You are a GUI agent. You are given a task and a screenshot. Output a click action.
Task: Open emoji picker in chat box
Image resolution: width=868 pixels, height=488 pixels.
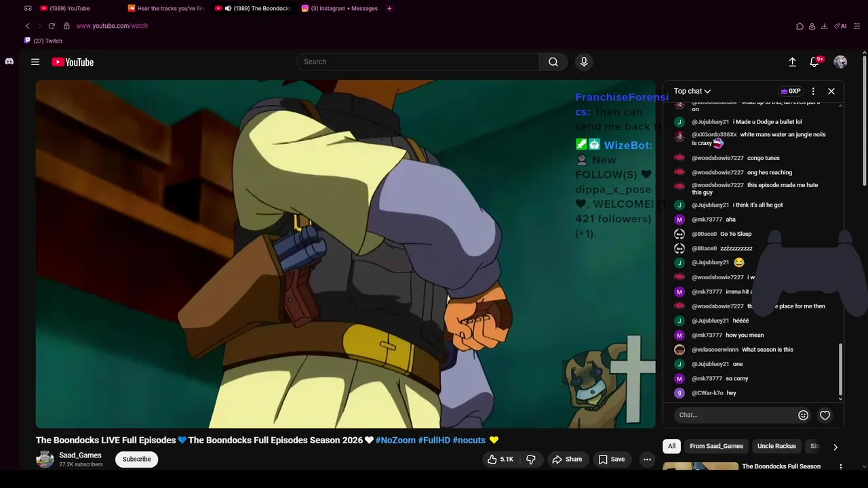click(803, 415)
